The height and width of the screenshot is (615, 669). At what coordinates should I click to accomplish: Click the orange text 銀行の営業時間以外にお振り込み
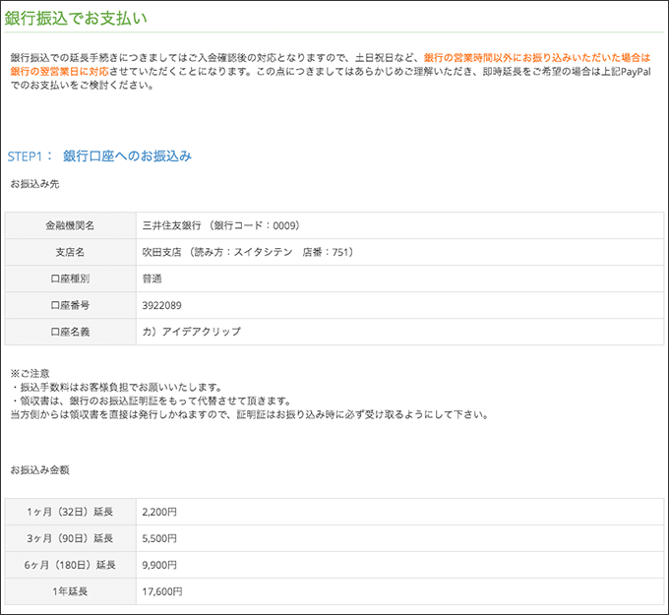[537, 58]
